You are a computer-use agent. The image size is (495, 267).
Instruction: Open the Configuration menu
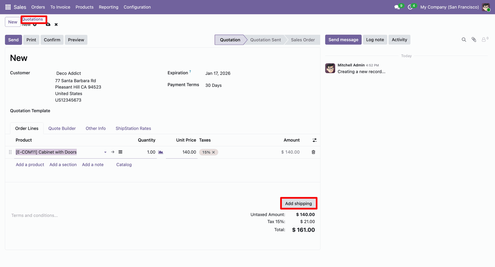pos(137,7)
